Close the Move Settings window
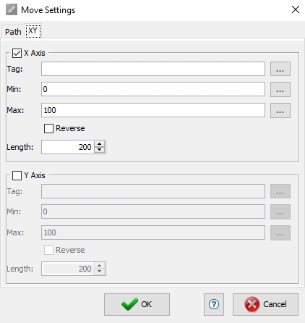Viewport: 305px width, 323px height. (x=296, y=9)
